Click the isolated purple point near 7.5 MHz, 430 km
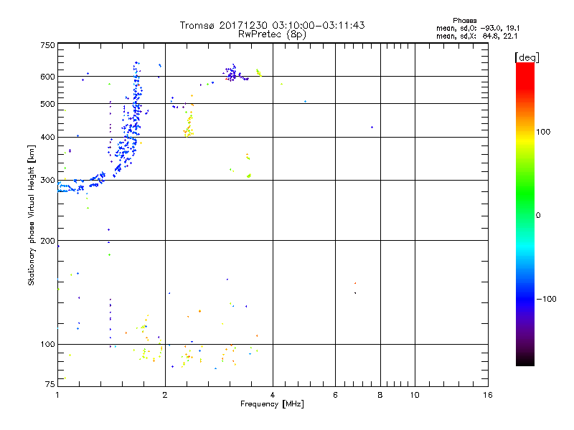This screenshot has width=574, height=430. [372, 128]
